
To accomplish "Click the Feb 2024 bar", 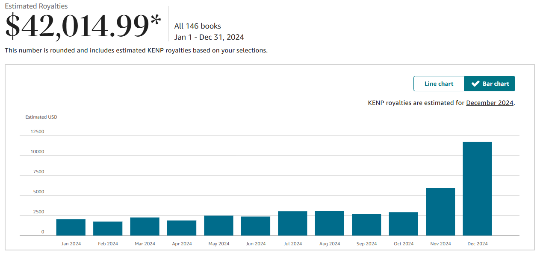I will (x=108, y=227).
